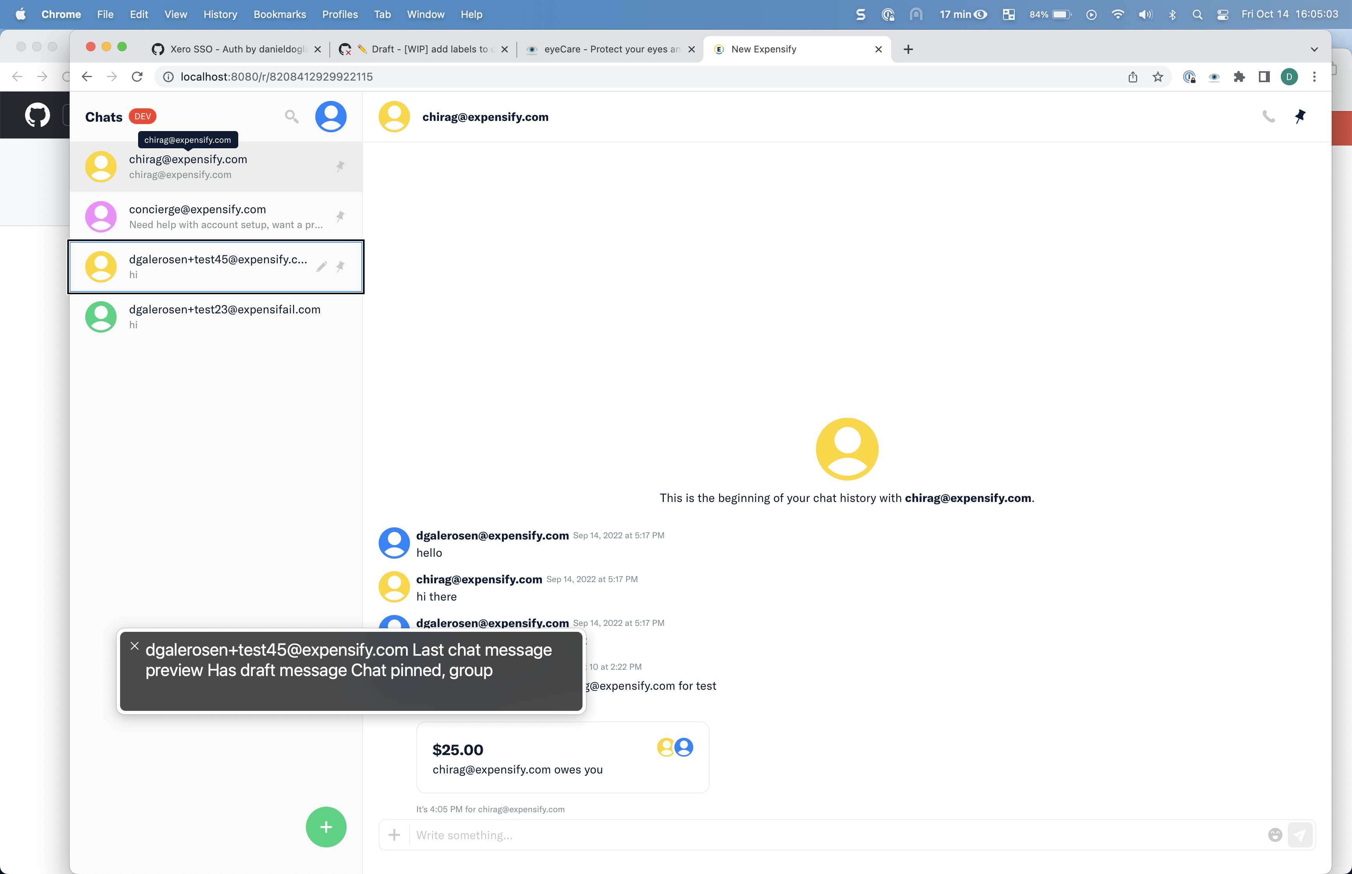Start a call with the phone icon

pos(1269,116)
